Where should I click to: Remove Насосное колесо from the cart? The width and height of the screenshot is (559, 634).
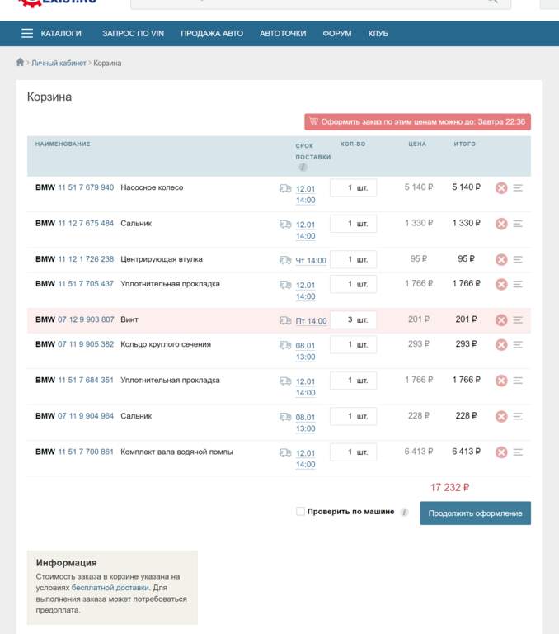(500, 188)
